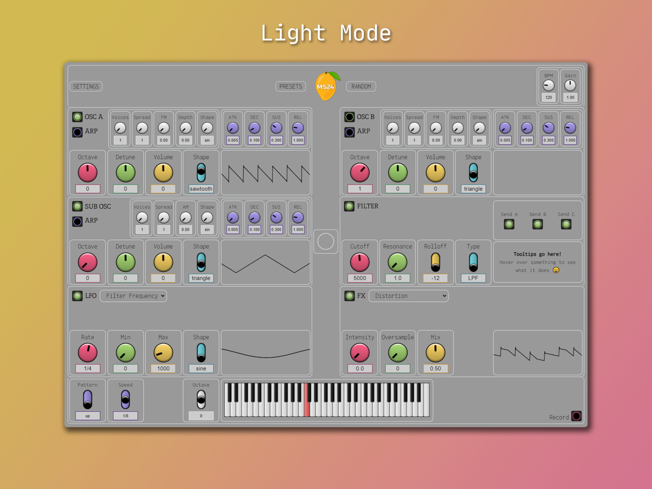Click the Filter Cutoff knob
The width and height of the screenshot is (652, 489).
pyautogui.click(x=360, y=262)
